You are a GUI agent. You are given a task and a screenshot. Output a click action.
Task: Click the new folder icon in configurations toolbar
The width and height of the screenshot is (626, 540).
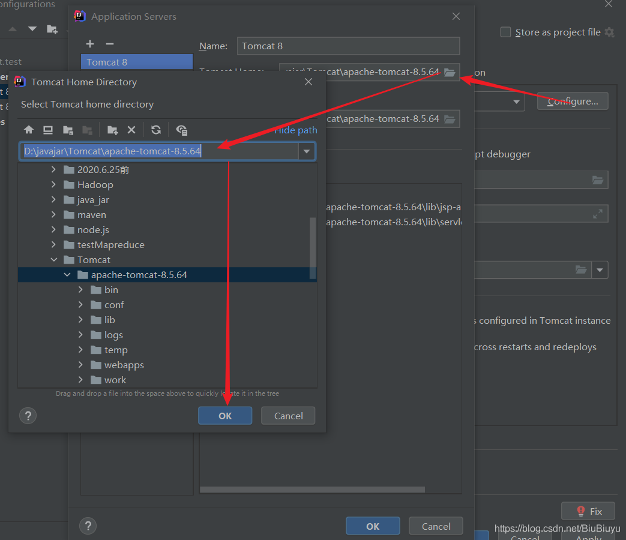pos(52,29)
